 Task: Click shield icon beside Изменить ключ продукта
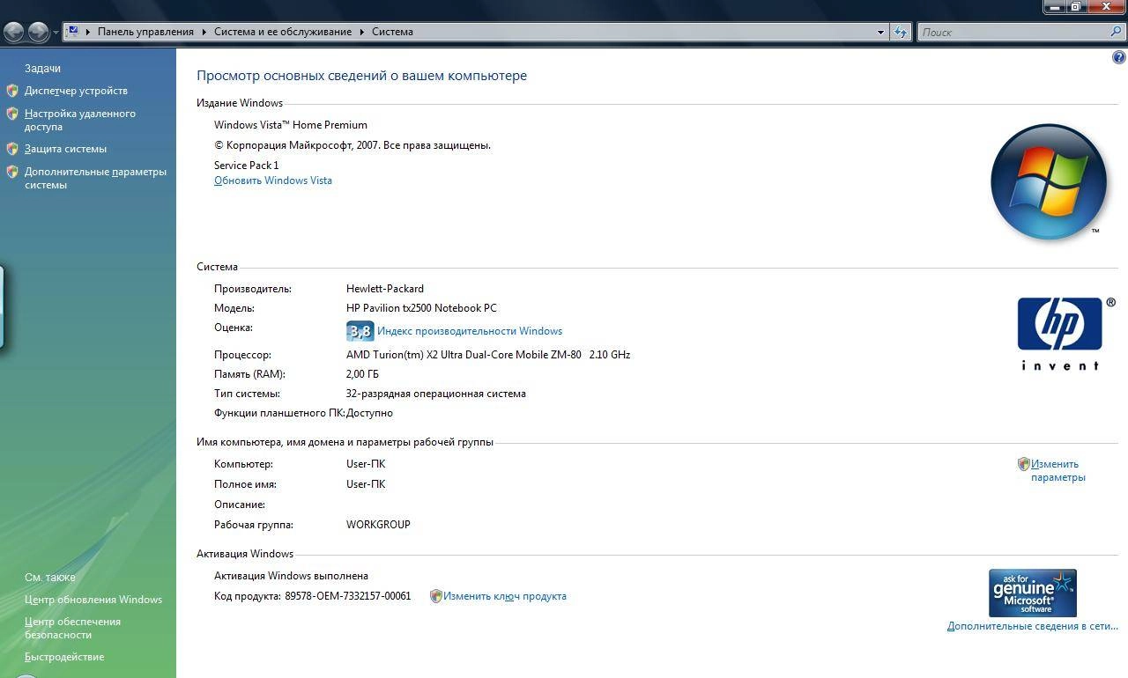click(435, 596)
